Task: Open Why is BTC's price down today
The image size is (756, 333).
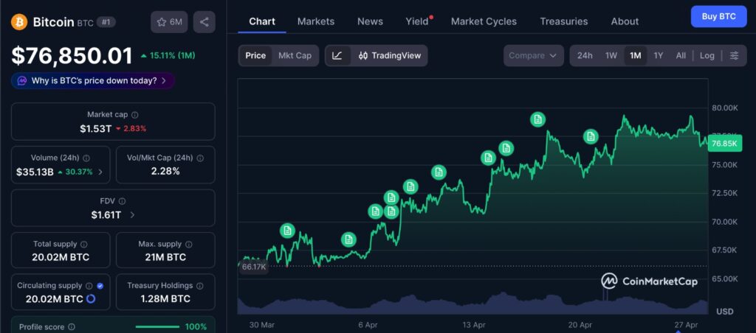Action: click(x=92, y=81)
